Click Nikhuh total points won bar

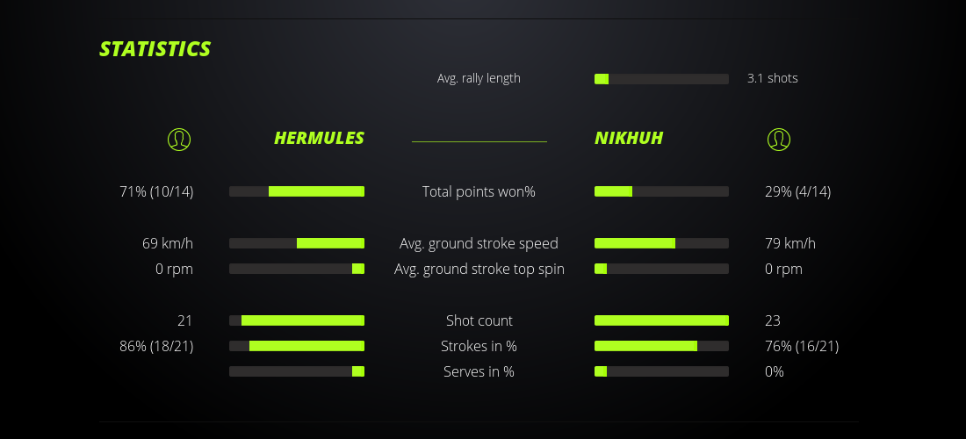[x=661, y=191]
